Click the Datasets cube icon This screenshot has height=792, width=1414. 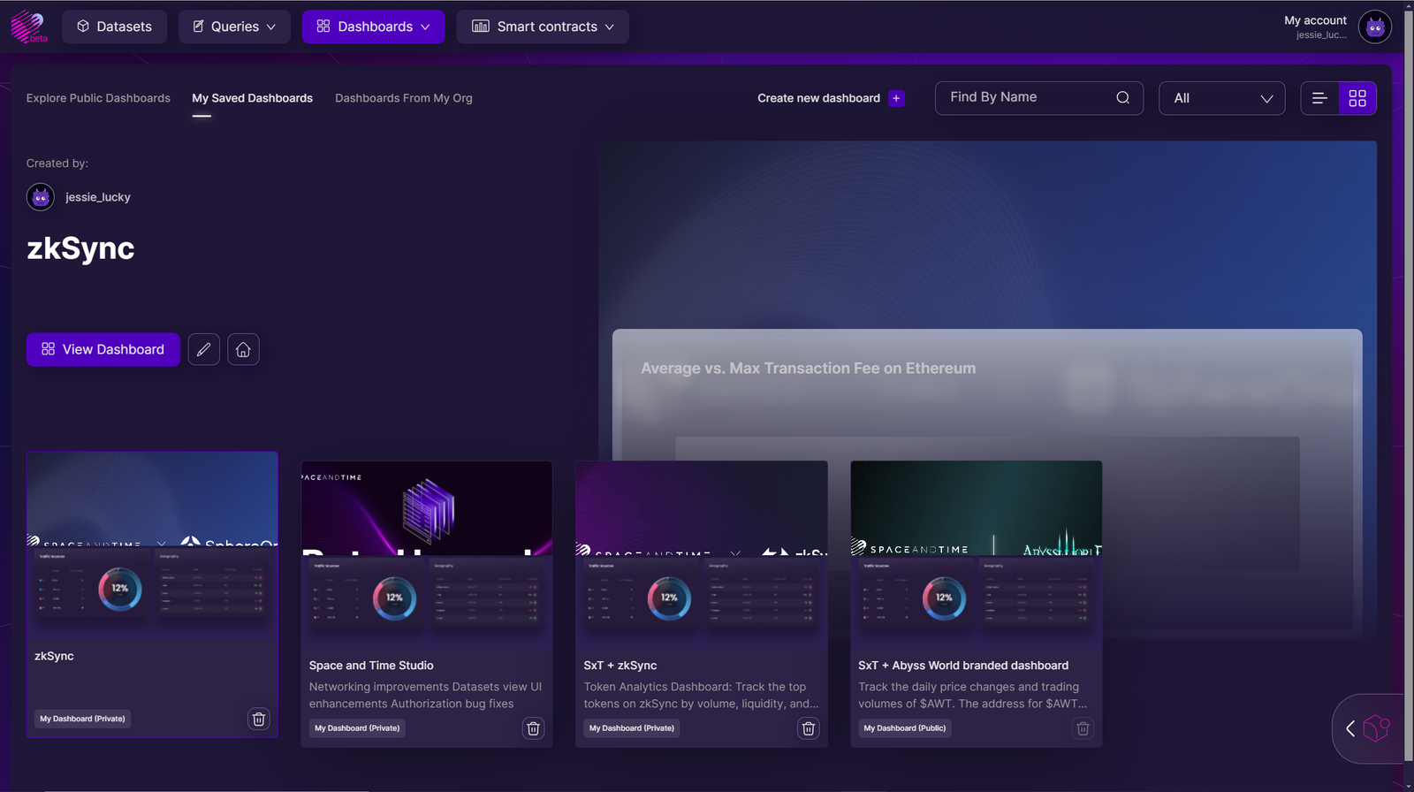pos(83,27)
